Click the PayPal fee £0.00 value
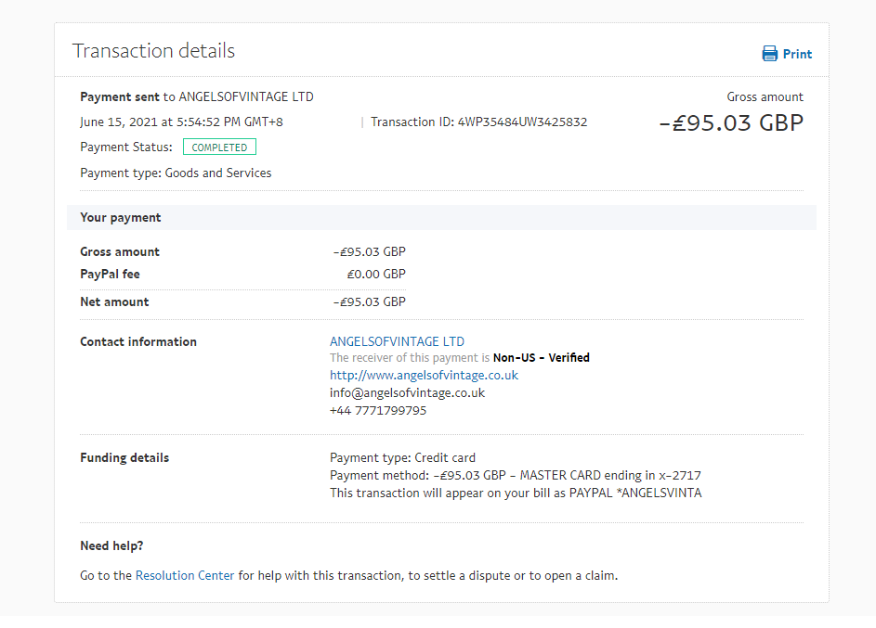This screenshot has width=876, height=628. pyautogui.click(x=375, y=274)
